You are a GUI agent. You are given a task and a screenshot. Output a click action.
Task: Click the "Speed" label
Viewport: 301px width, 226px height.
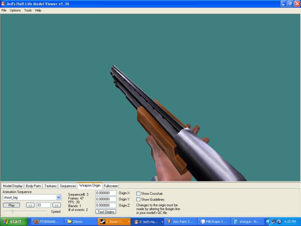56,212
